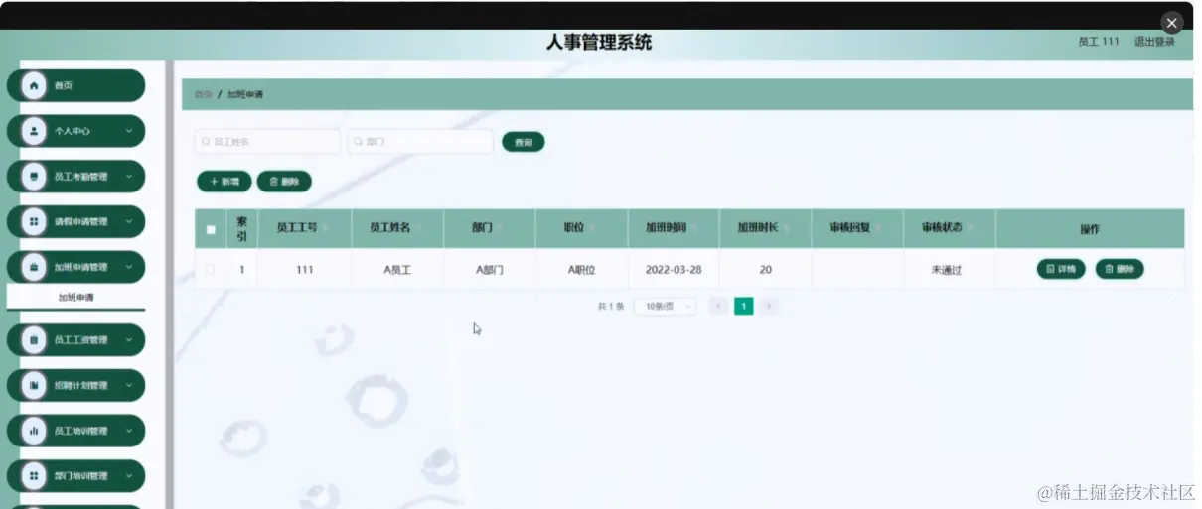
Task: Go to the next results page arrow
Action: (x=769, y=307)
